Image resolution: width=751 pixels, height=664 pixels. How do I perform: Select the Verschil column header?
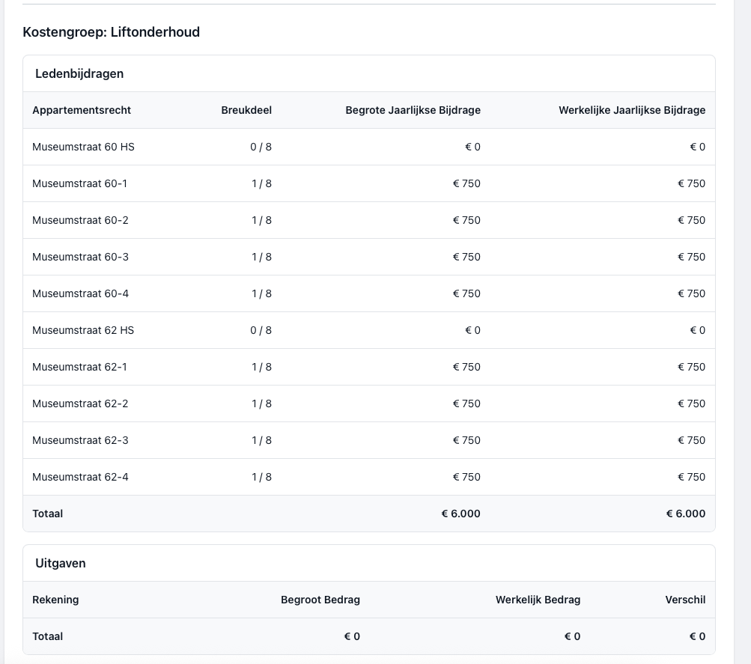[x=684, y=600]
